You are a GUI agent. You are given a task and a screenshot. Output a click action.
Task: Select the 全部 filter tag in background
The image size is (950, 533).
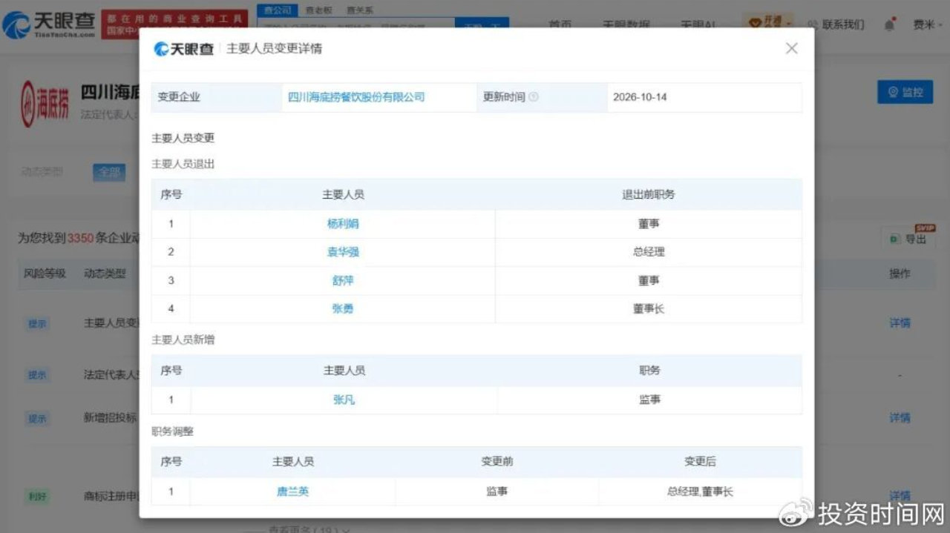[x=109, y=172]
